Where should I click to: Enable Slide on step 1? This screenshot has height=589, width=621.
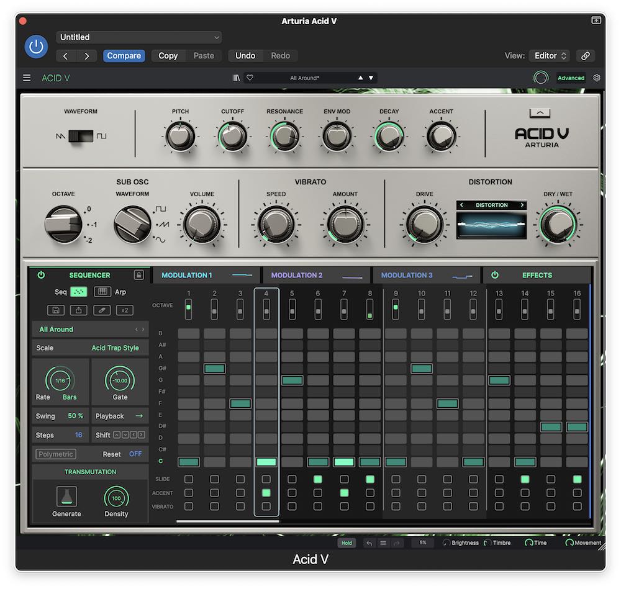click(x=189, y=479)
